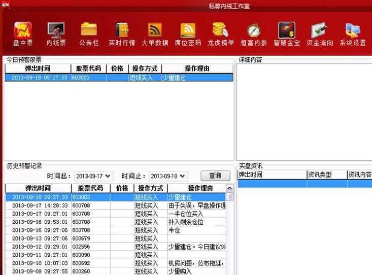Select the 资金流向 icon
372x275 pixels.
[x=320, y=31]
